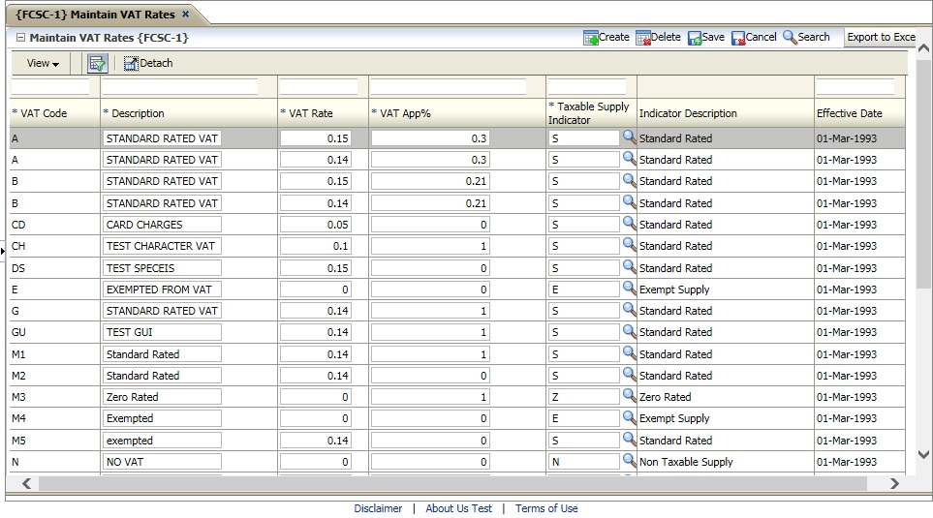Click the Detach table icon
Viewport: 933px width, 518px height.
(x=131, y=64)
